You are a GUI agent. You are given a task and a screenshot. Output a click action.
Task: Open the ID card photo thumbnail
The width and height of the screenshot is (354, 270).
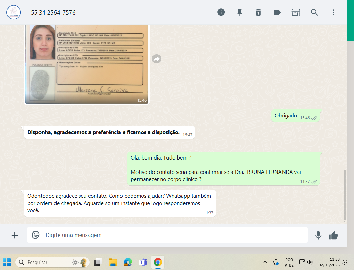pos(87,64)
